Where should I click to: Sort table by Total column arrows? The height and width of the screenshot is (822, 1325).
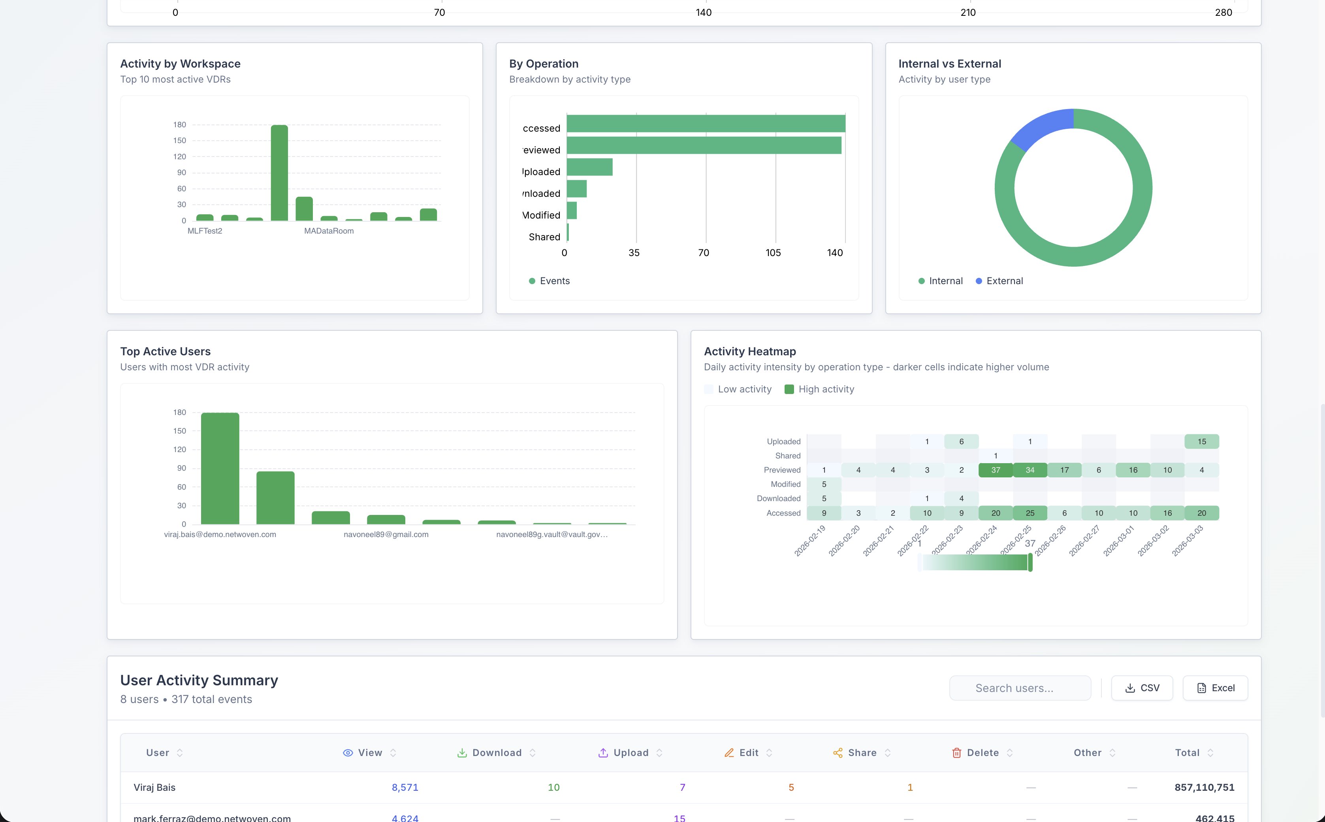pos(1210,752)
